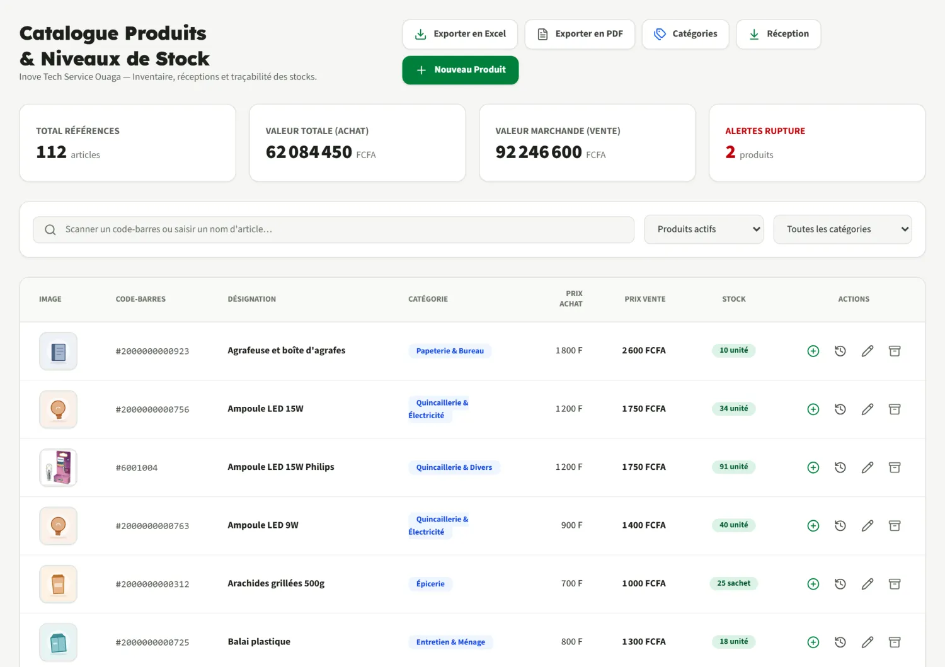Focus the barcode search input field
This screenshot has width=945, height=667.
[333, 229]
